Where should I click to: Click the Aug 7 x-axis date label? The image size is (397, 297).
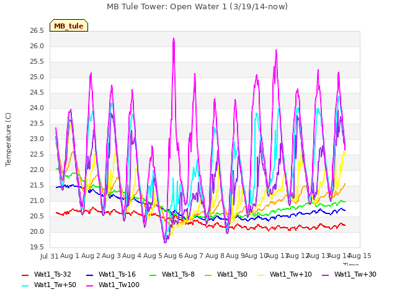[x=194, y=256]
